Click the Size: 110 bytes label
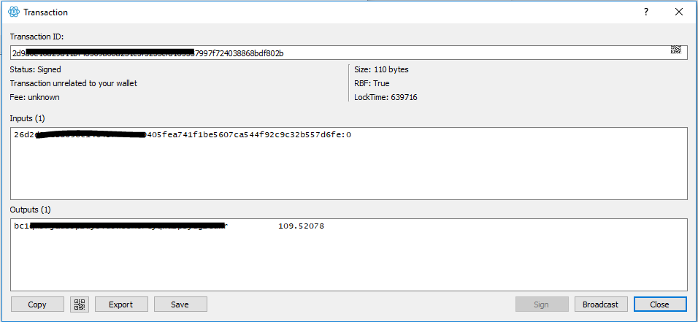 [381, 69]
